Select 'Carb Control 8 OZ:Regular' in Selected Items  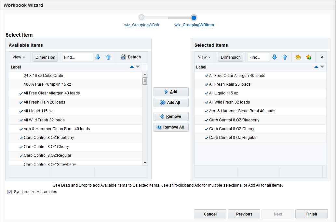pyautogui.click(x=260, y=138)
